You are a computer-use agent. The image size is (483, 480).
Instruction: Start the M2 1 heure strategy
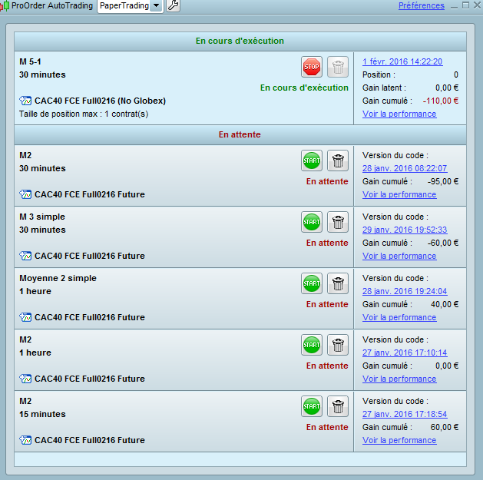pyautogui.click(x=312, y=345)
